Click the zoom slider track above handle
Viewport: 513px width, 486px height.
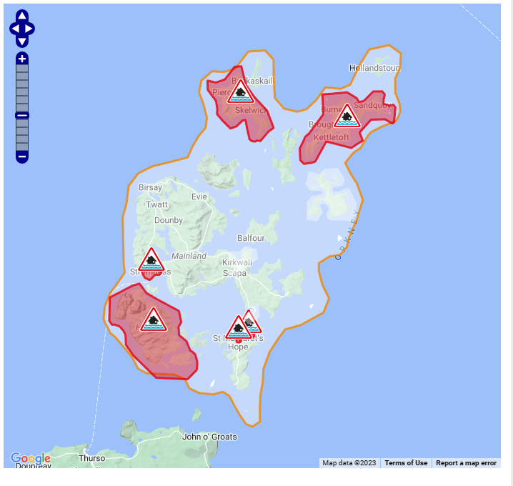[x=22, y=87]
